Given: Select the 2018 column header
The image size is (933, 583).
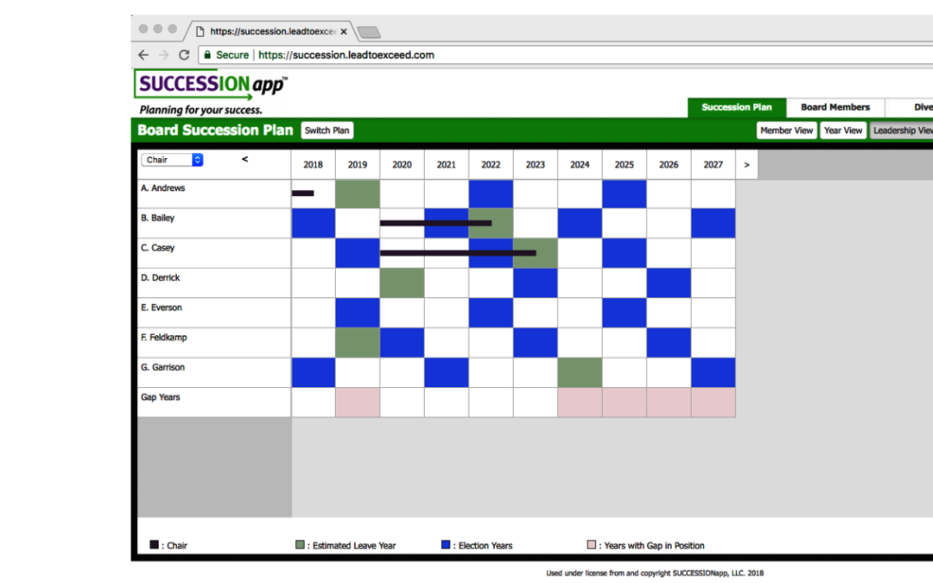Looking at the screenshot, I should (313, 165).
